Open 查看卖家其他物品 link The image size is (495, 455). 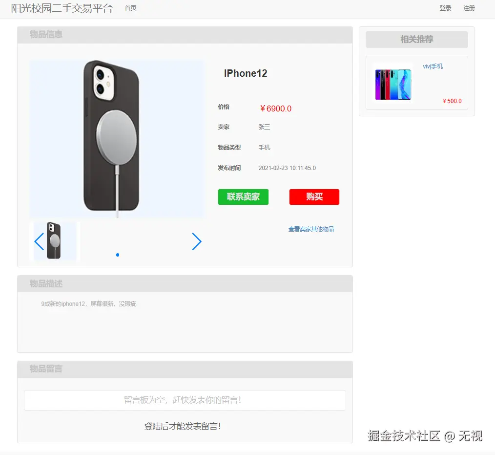[x=311, y=229]
